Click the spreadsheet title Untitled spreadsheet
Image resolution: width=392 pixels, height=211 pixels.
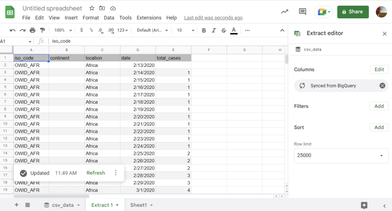[52, 8]
